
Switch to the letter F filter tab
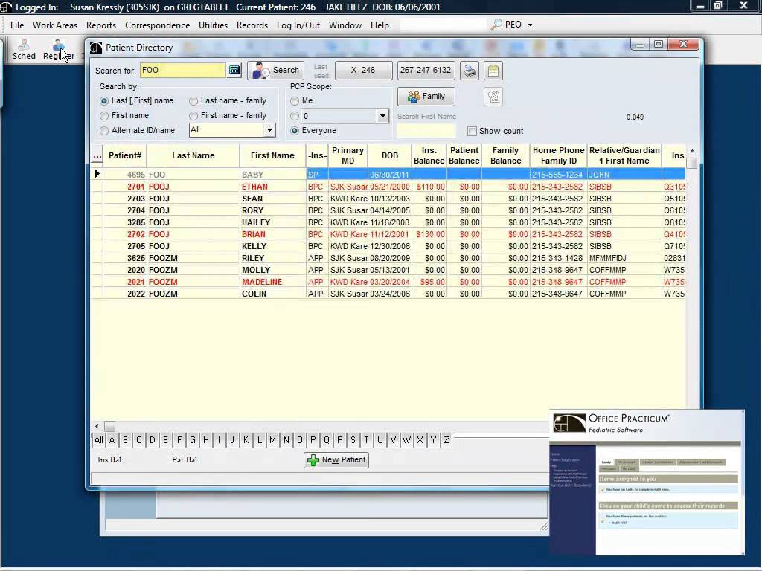coord(179,440)
